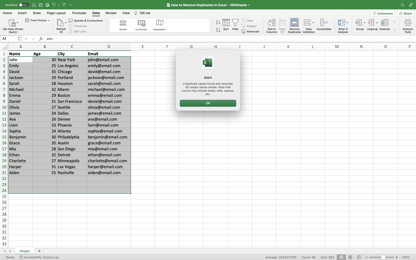Click inside the formula bar
This screenshot has width=416, height=260.
pyautogui.click(x=81, y=38)
